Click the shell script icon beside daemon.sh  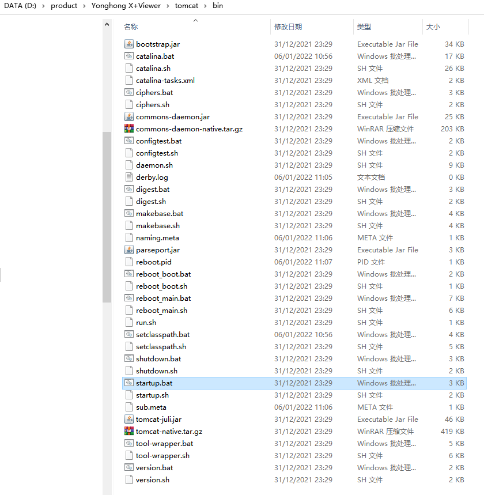(130, 165)
